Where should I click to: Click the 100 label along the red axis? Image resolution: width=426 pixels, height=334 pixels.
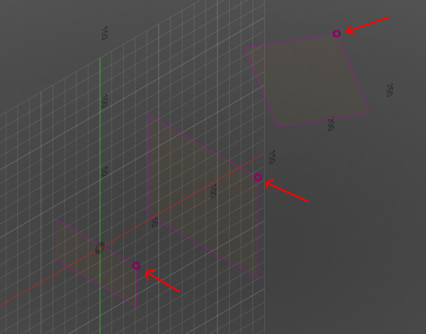tap(213, 191)
